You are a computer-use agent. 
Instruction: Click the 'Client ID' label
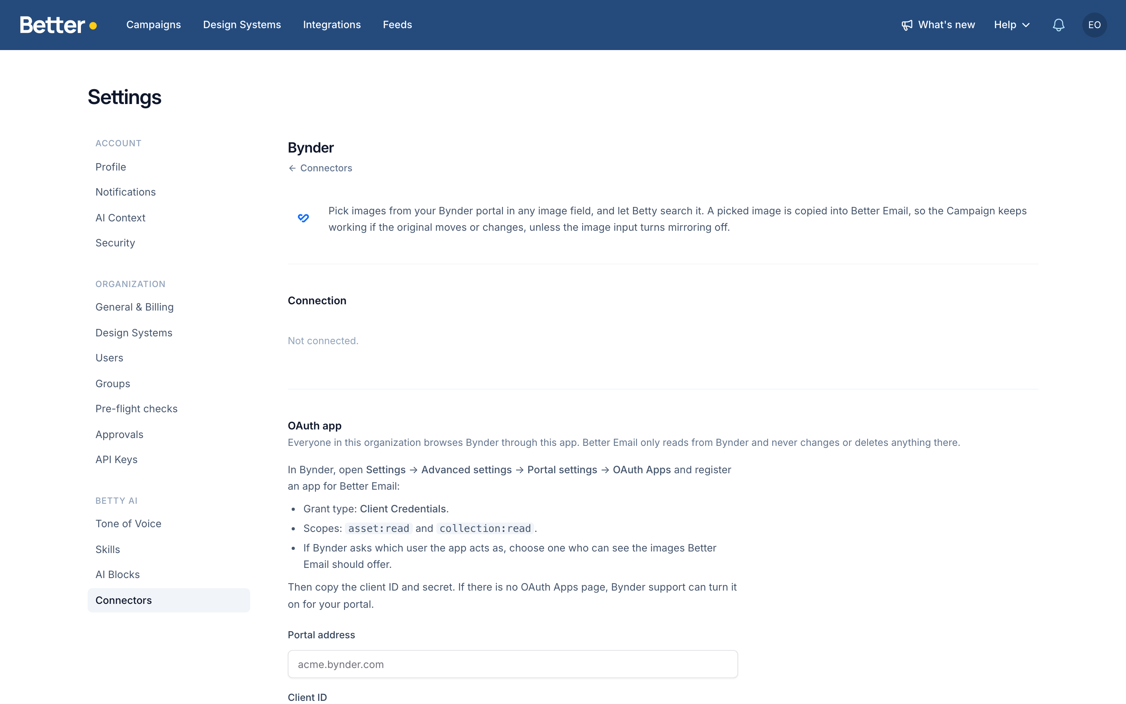point(307,697)
